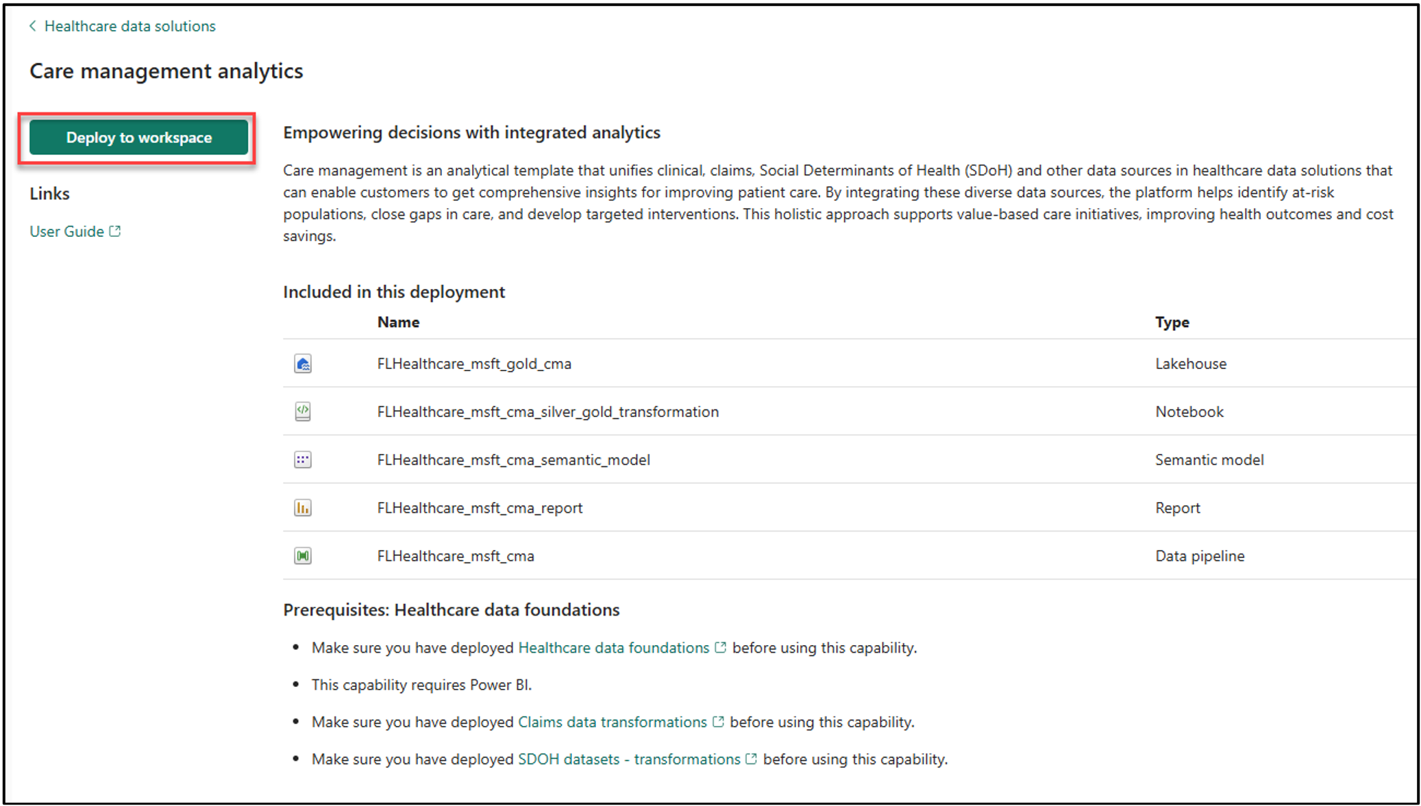Screen dimensions: 1421x806
Task: Click the Lakehouse type cell
Action: pyautogui.click(x=1191, y=364)
